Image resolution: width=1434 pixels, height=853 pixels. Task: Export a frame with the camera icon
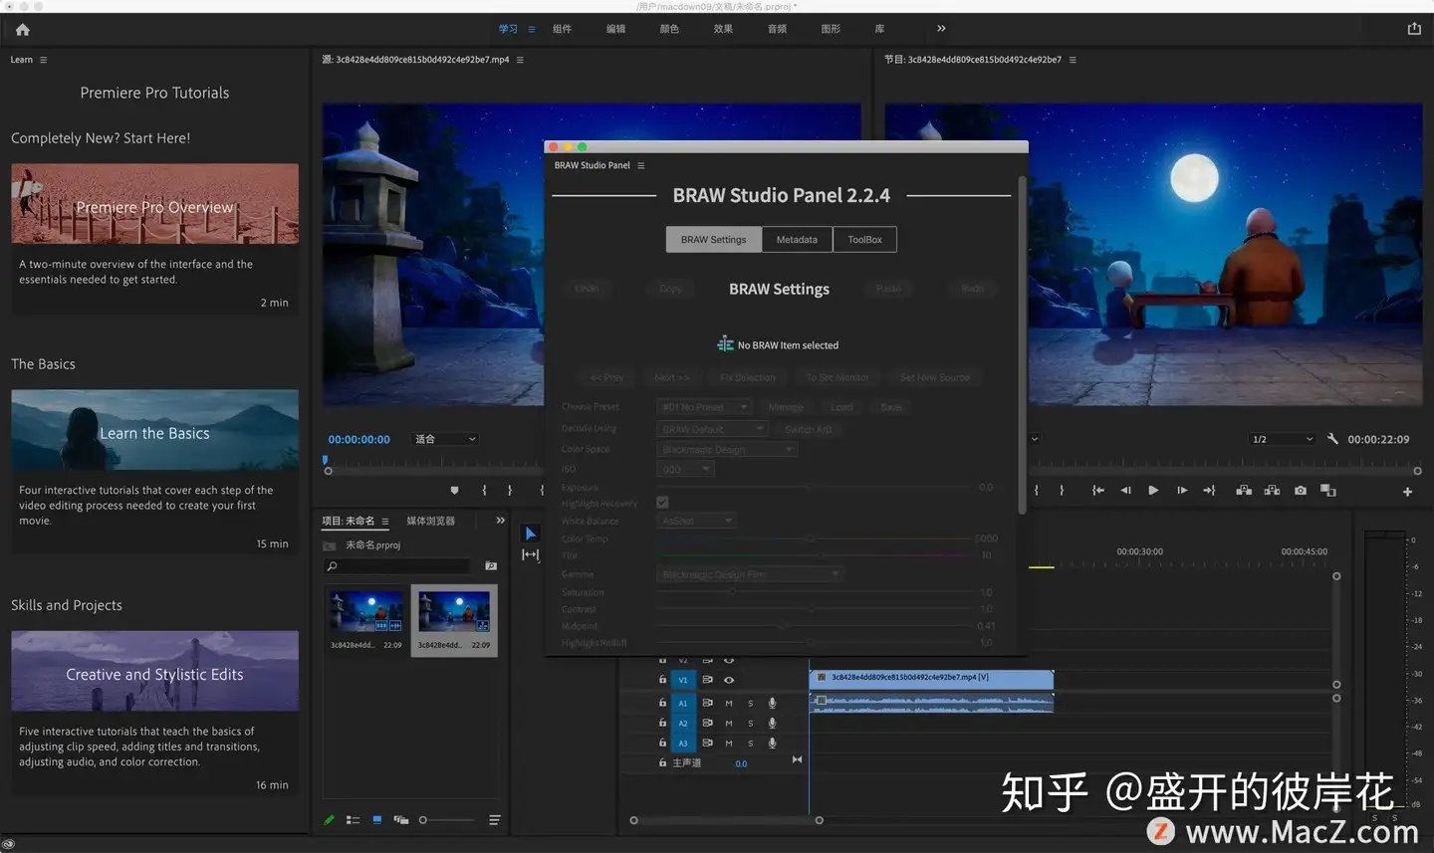pos(1301,490)
